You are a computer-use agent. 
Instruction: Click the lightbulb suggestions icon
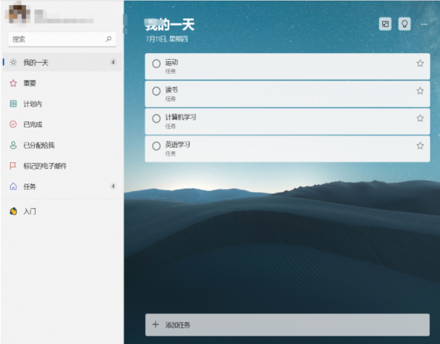click(404, 24)
